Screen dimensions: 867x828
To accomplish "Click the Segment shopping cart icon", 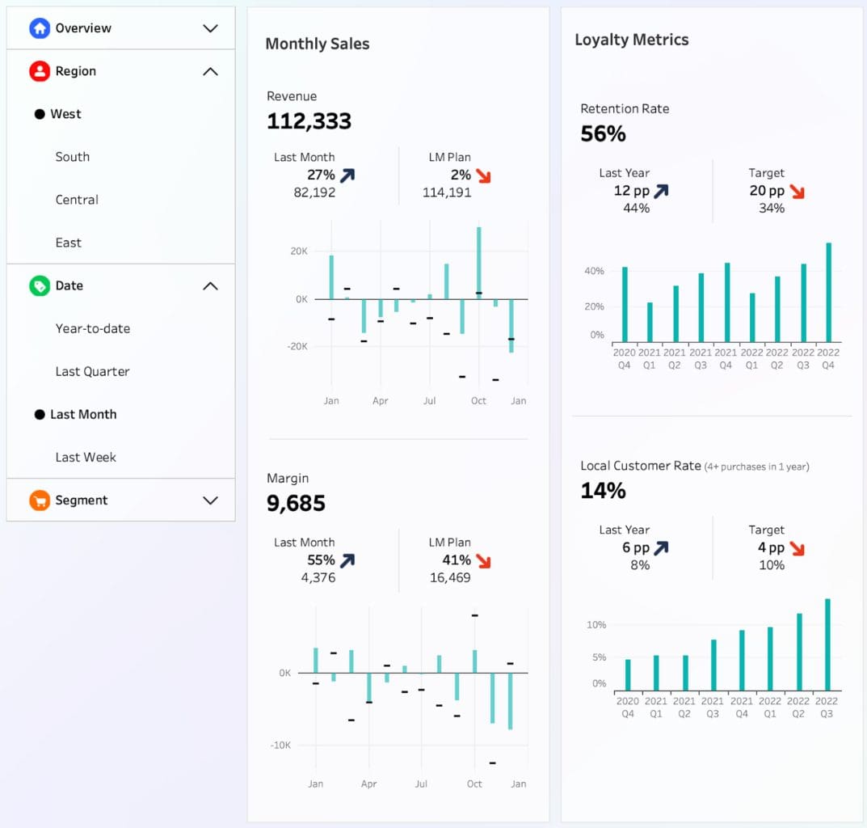I will pos(40,500).
